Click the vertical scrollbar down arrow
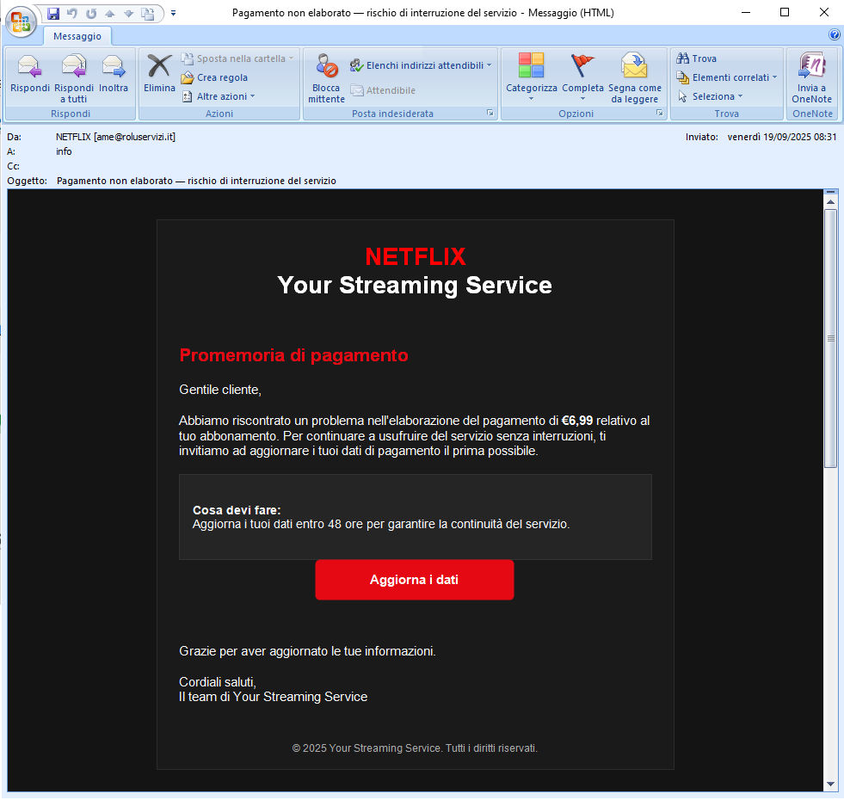 click(x=830, y=784)
